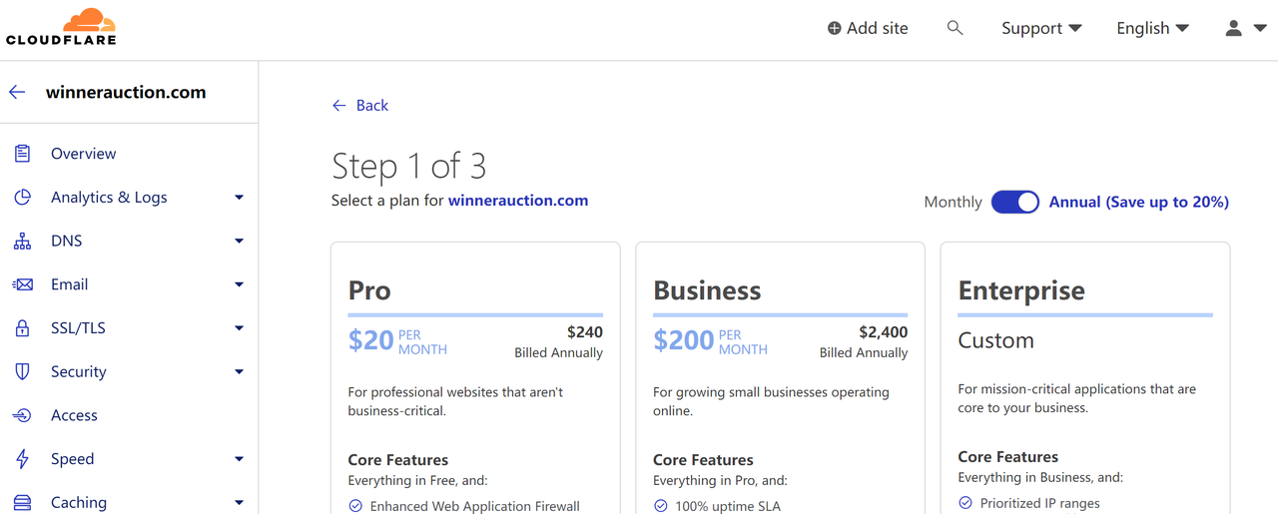This screenshot has height=514, width=1278.
Task: Click the Speed lightning bolt icon
Action: (22, 459)
